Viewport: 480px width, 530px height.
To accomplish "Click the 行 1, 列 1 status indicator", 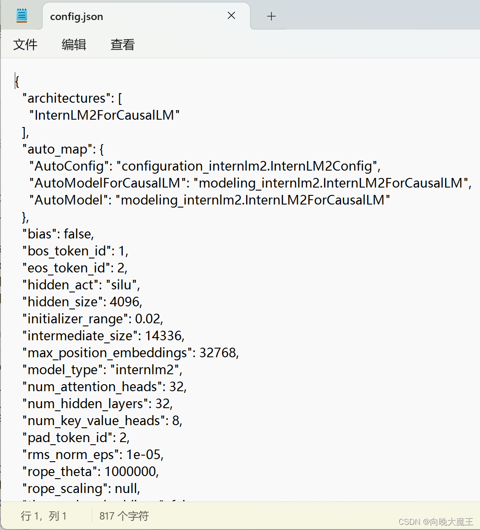I will pyautogui.click(x=44, y=516).
